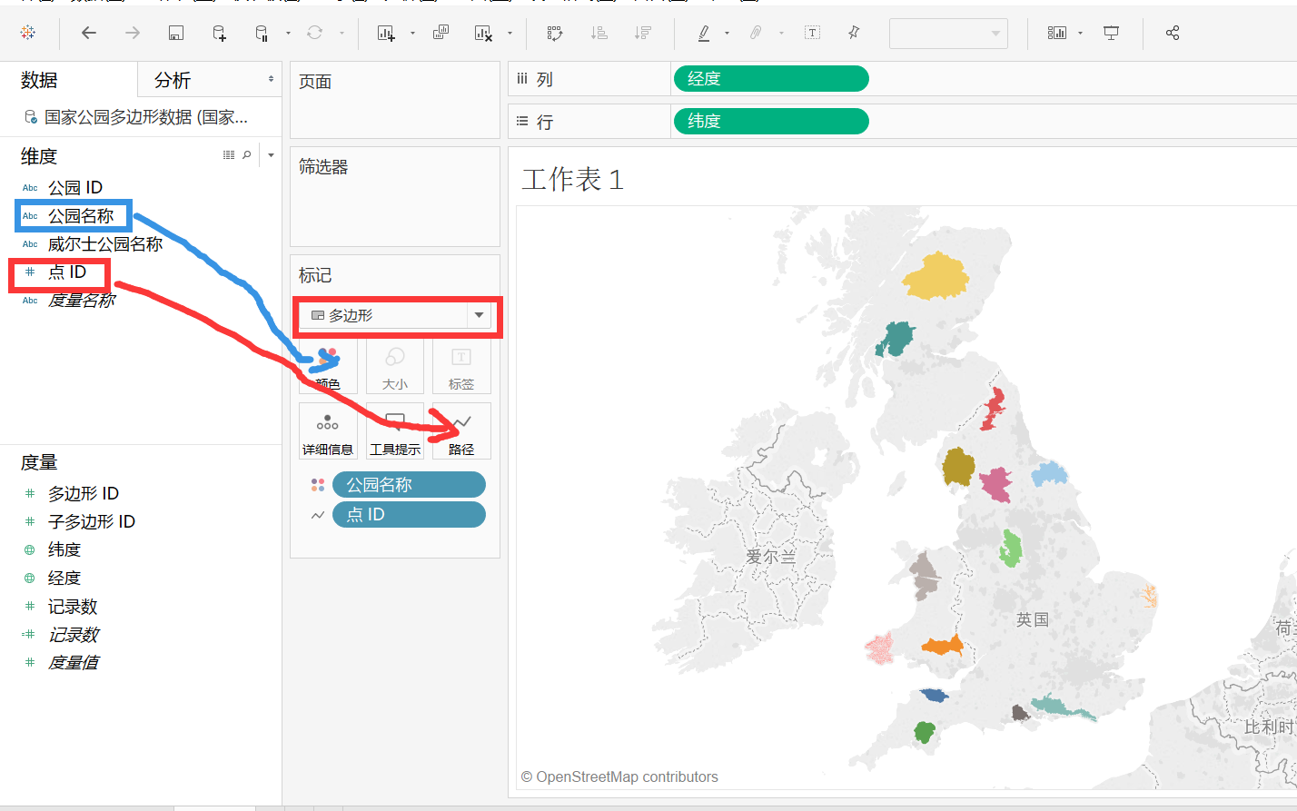
Task: Pause automatic data updates
Action: pyautogui.click(x=262, y=33)
